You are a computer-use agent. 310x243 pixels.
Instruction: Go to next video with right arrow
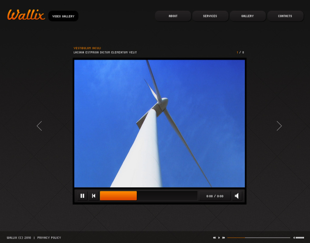point(279,126)
